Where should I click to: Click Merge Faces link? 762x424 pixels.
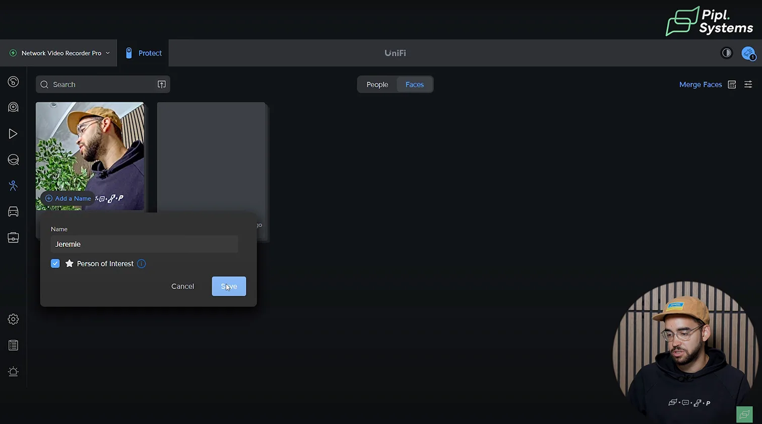(700, 85)
